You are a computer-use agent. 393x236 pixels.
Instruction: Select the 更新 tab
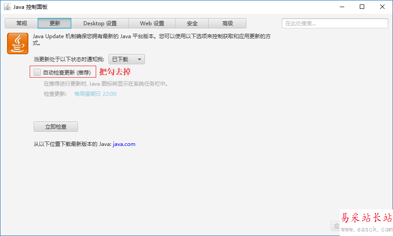54,24
